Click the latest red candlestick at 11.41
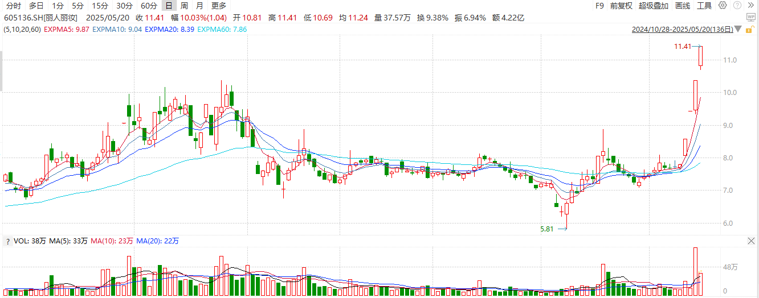This screenshot has height=298, width=759. (x=701, y=57)
